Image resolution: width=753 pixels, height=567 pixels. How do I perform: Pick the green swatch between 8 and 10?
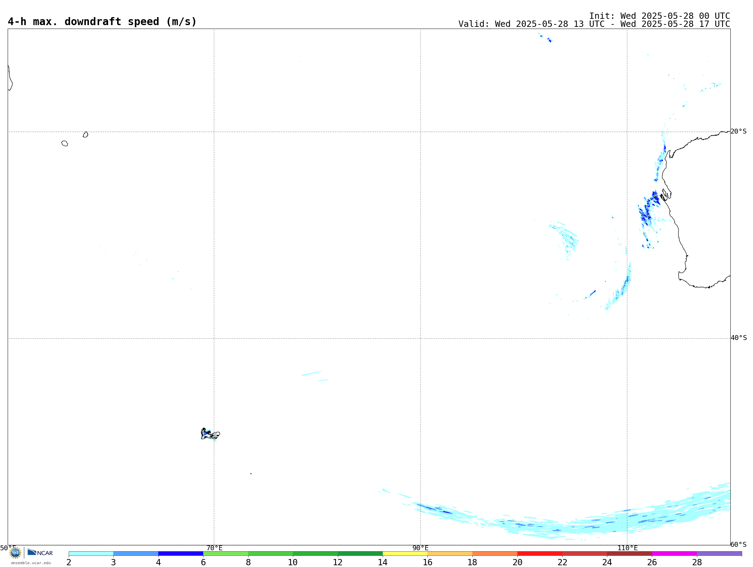coord(271,553)
